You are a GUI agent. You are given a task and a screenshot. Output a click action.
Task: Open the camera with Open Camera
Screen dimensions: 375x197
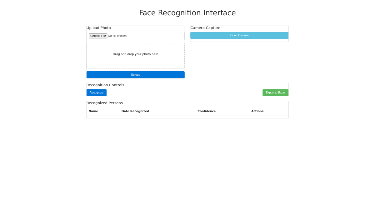[x=239, y=35]
